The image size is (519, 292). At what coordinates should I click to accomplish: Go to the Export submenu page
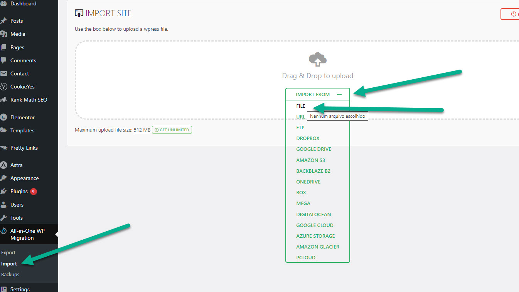point(8,253)
